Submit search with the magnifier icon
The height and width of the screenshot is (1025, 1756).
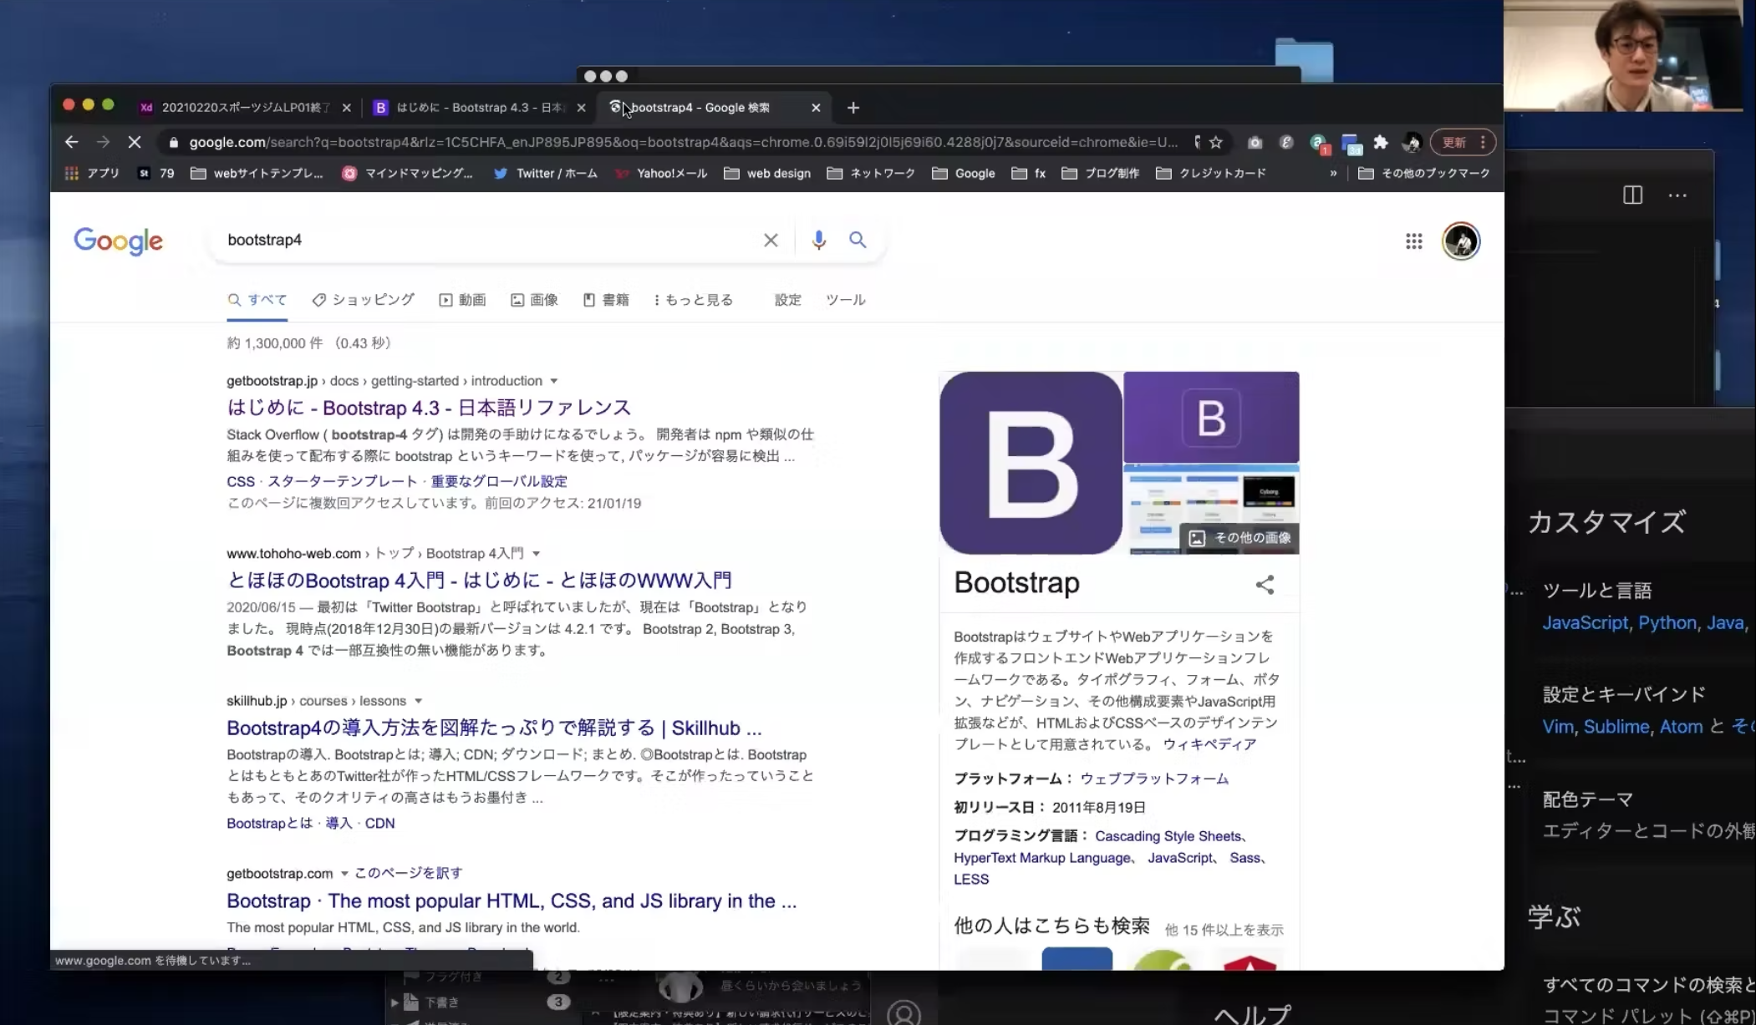tap(858, 240)
